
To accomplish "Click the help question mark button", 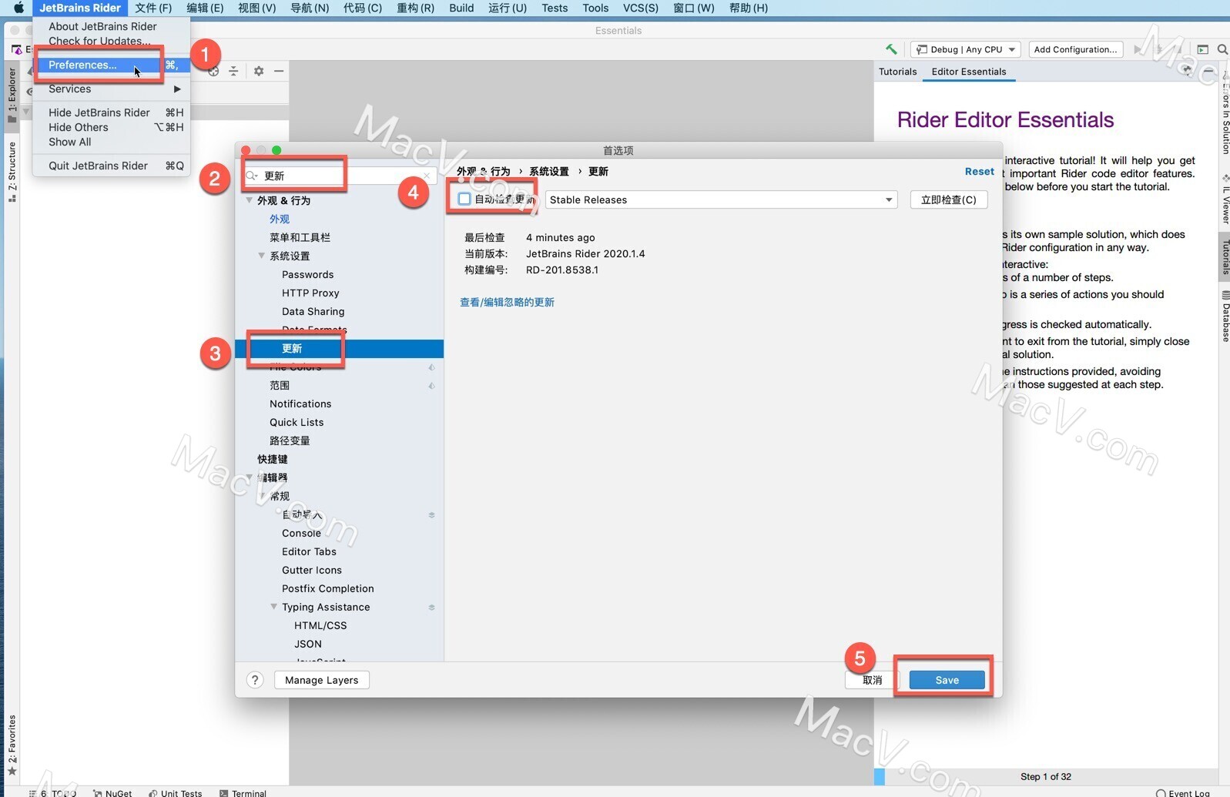I will [255, 680].
